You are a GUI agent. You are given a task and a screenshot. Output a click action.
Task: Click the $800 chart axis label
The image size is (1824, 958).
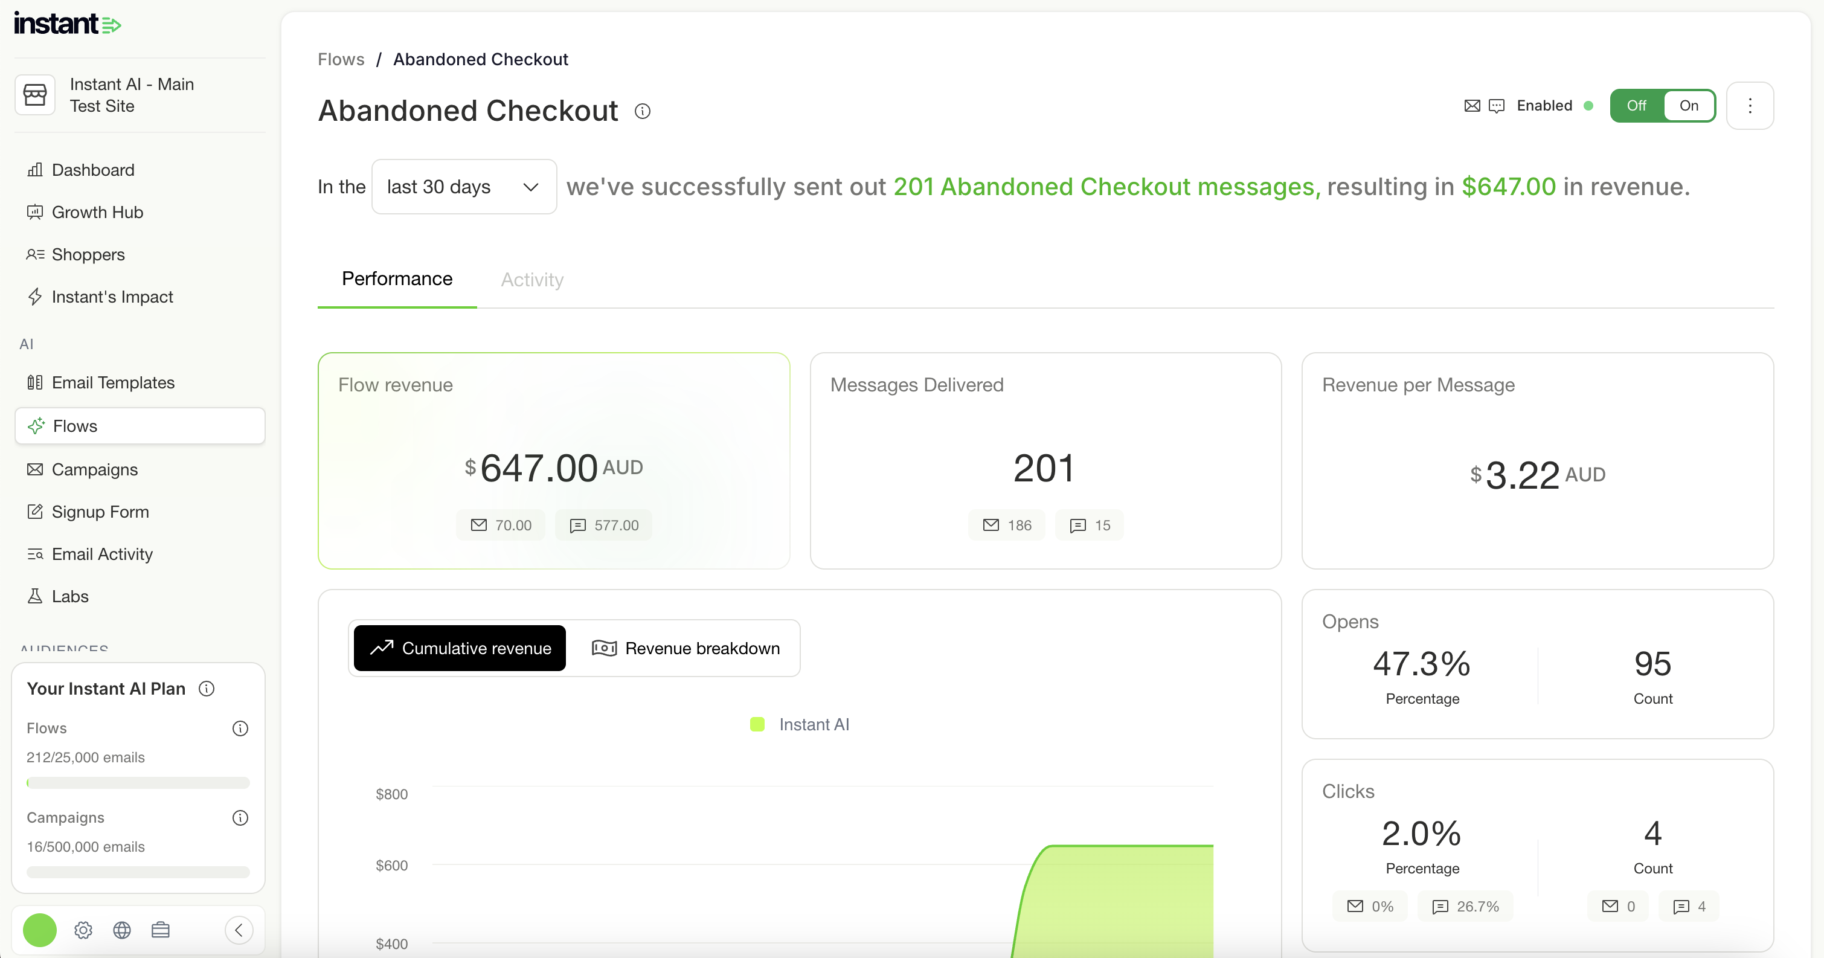click(391, 794)
